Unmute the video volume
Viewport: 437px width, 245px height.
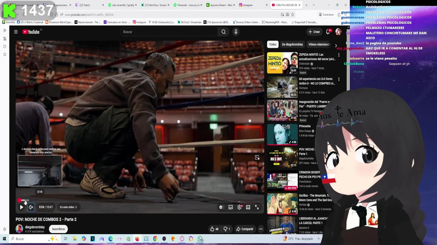tap(31, 207)
